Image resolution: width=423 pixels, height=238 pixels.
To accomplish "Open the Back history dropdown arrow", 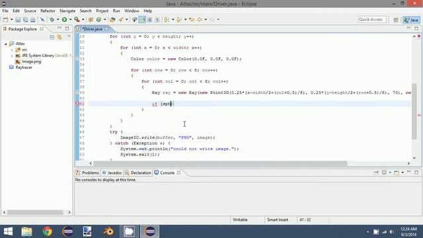I will (x=206, y=19).
